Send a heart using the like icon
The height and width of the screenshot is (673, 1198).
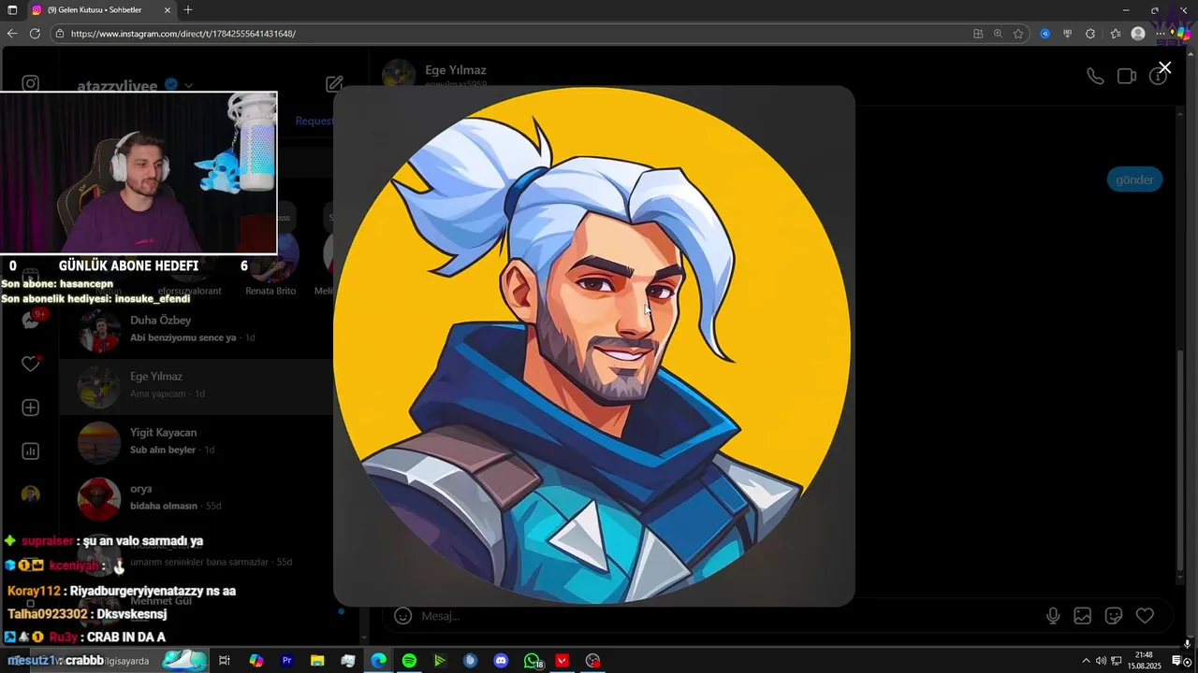(x=1145, y=615)
